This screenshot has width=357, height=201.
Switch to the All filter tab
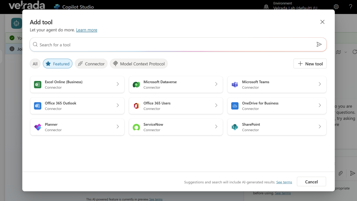tap(35, 63)
